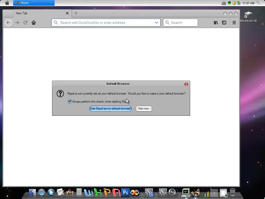Open the hamburger application menu

pyautogui.click(x=234, y=23)
